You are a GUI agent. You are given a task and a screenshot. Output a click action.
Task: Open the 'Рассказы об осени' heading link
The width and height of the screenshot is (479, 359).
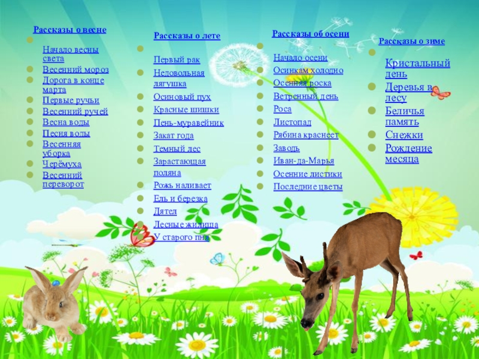click(x=310, y=34)
